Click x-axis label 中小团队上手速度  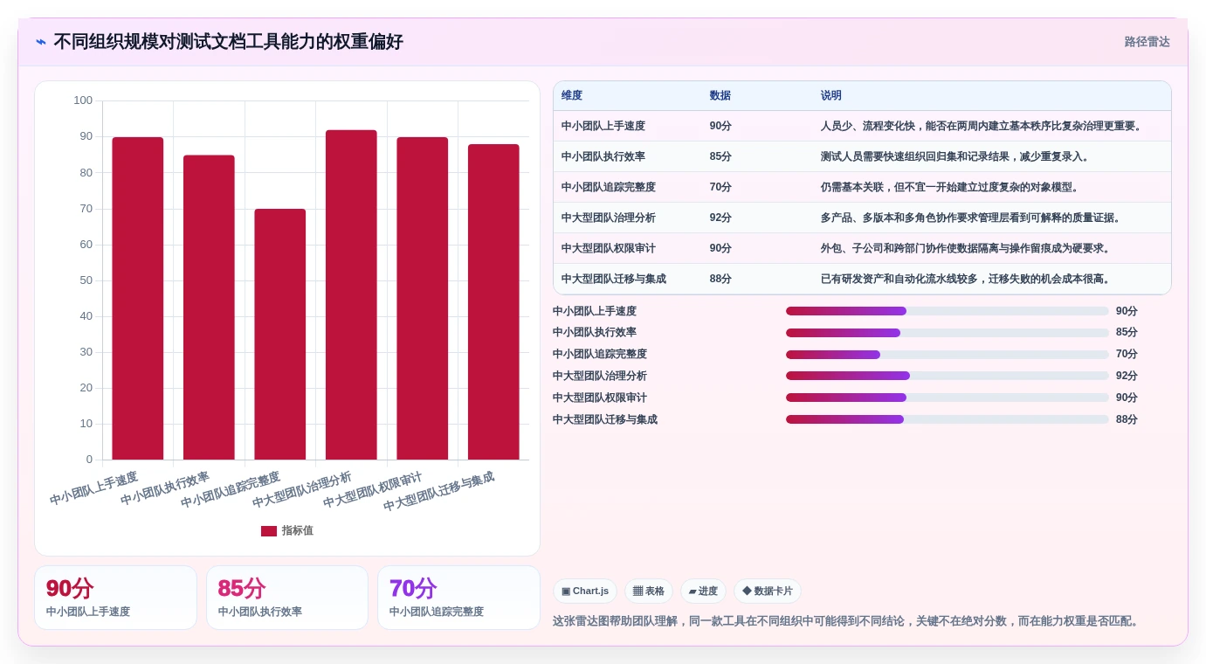tap(94, 488)
